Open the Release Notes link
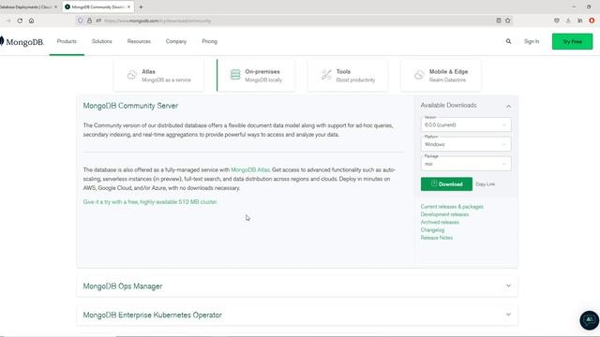This screenshot has height=337, width=600. click(437, 238)
